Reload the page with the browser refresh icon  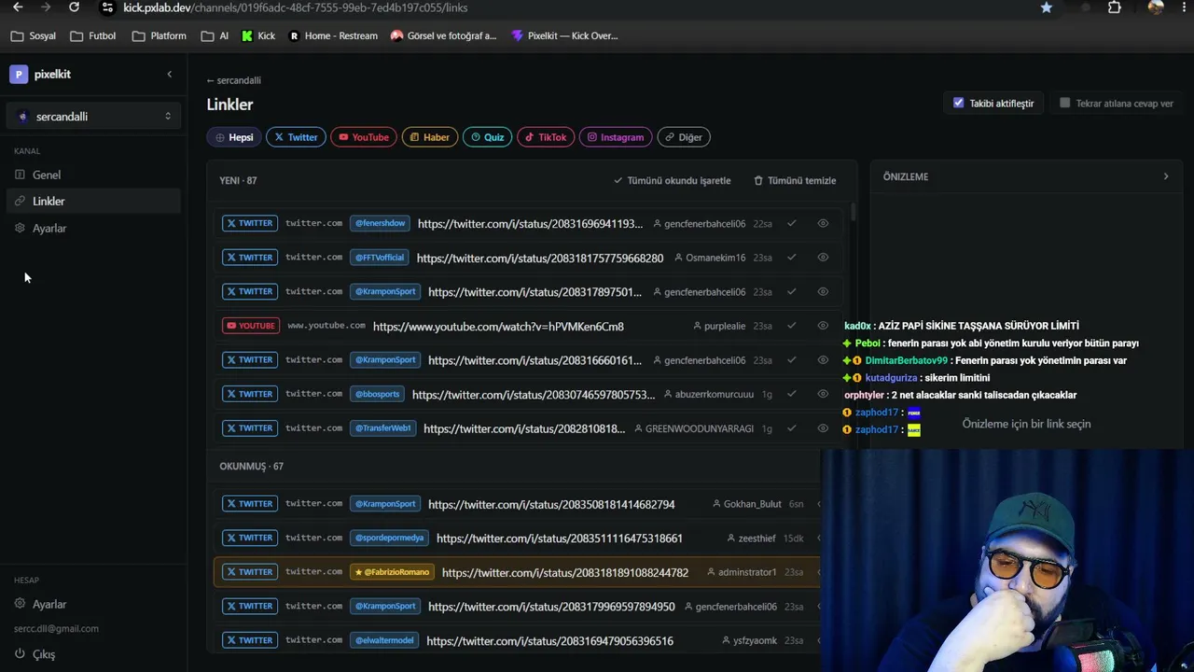pos(74,7)
